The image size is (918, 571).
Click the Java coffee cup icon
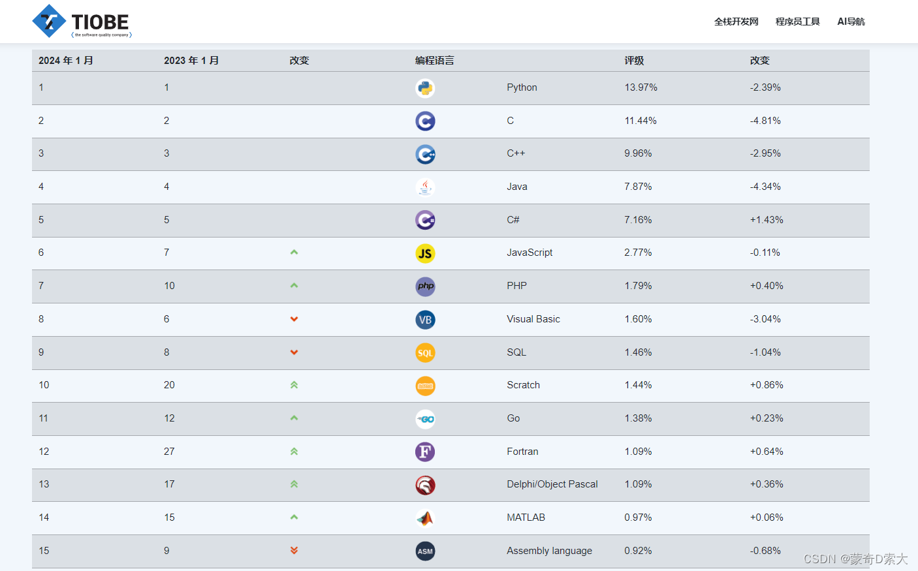425,187
